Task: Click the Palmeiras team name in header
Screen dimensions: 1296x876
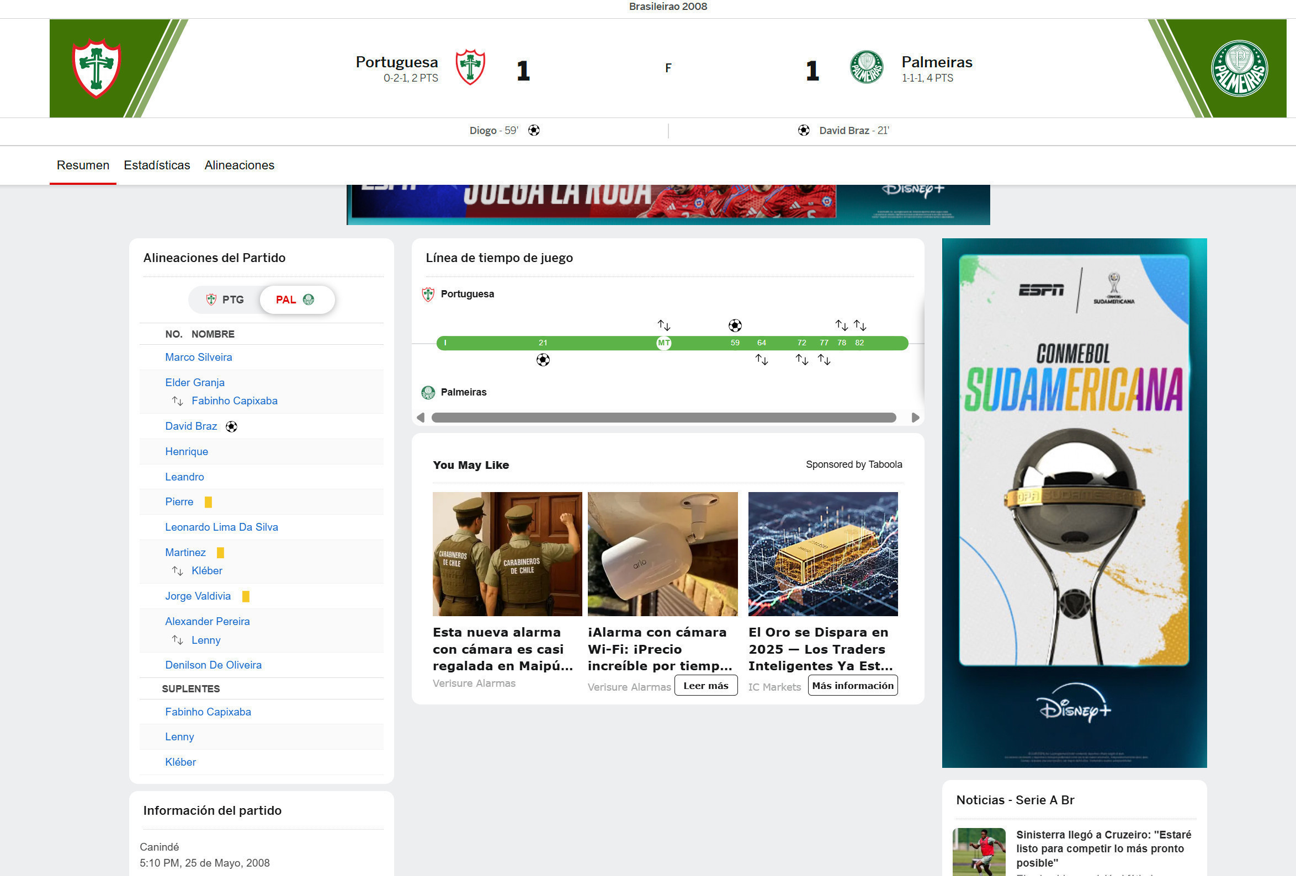Action: click(x=937, y=62)
